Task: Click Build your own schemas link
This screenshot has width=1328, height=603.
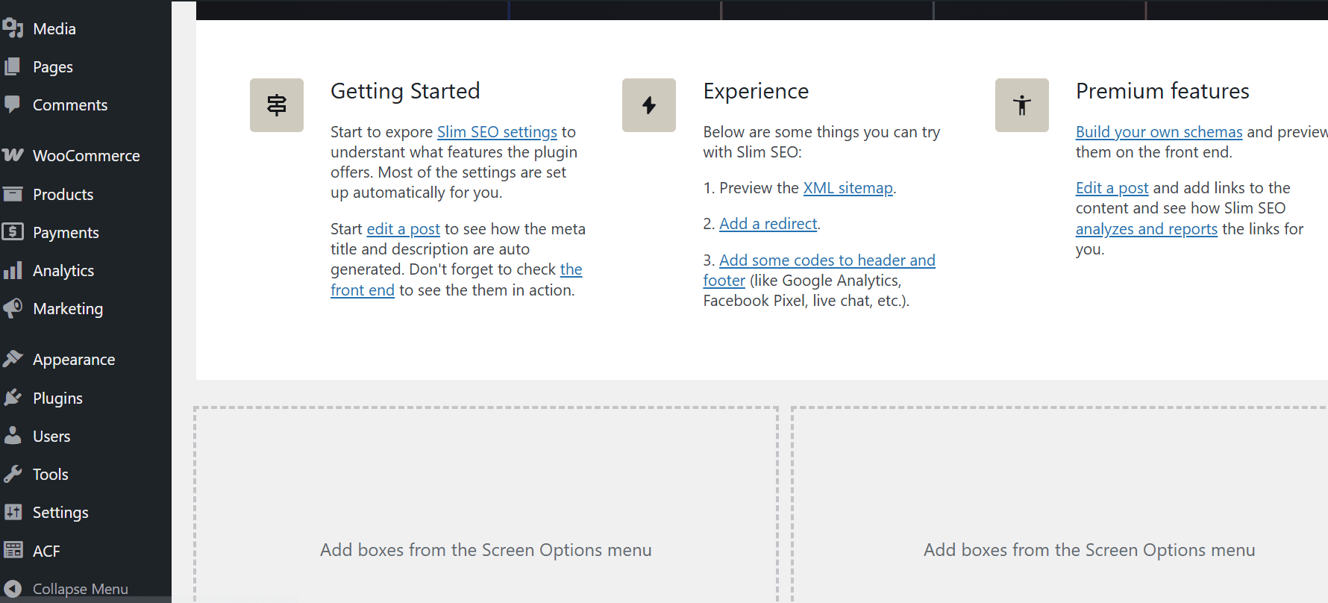Action: (x=1159, y=132)
